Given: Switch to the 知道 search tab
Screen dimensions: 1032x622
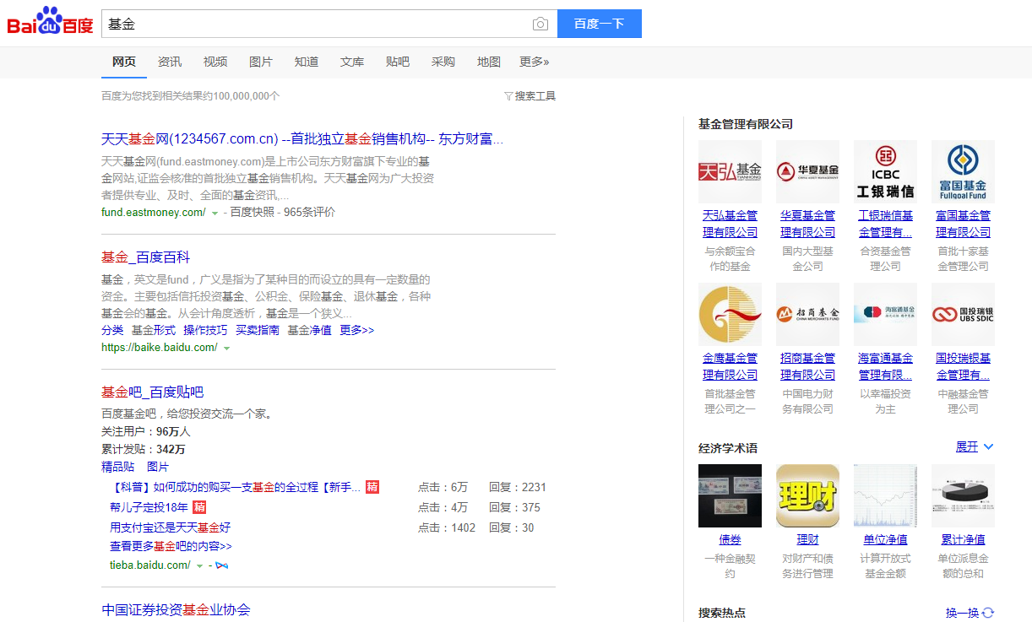Looking at the screenshot, I should tap(307, 62).
